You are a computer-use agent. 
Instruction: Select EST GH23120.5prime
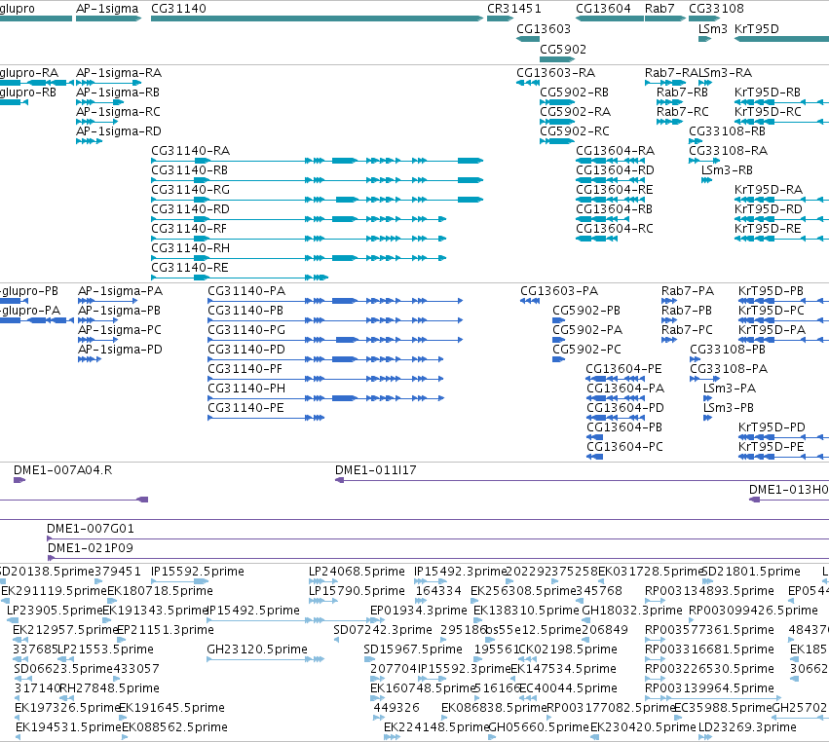coord(265,659)
